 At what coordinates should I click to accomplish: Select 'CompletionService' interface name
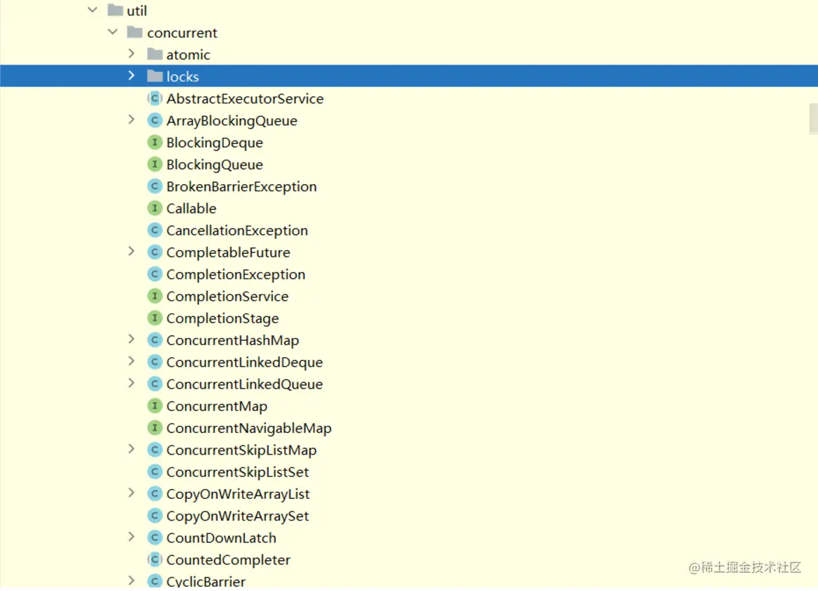(x=227, y=297)
